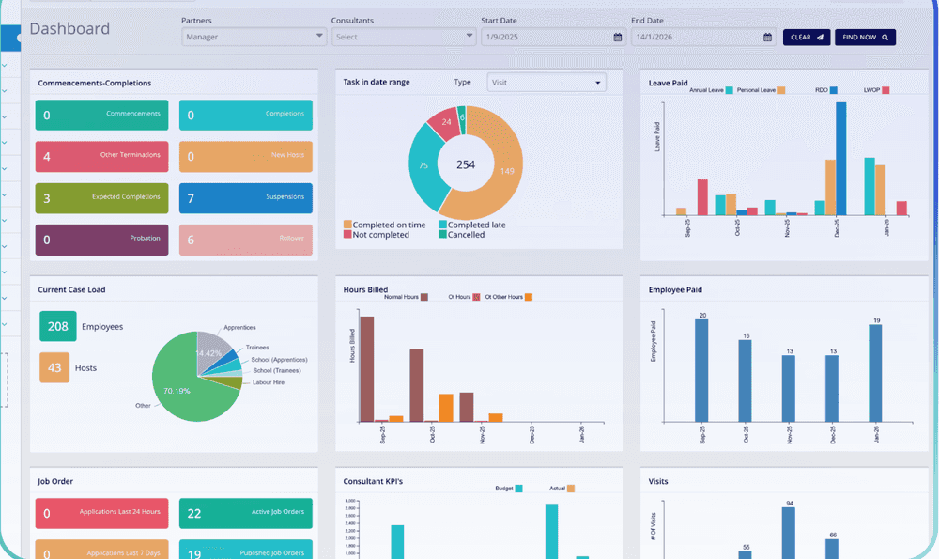
Task: Toggle the Ot Hours legend swatch
Action: coord(476,297)
